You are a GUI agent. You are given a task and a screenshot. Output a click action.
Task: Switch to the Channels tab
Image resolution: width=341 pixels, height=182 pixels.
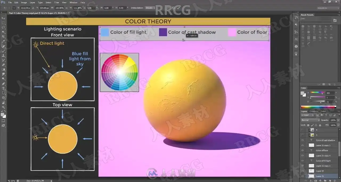(314, 111)
